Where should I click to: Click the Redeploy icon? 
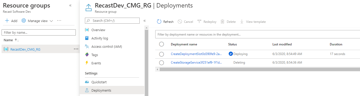point(200,22)
